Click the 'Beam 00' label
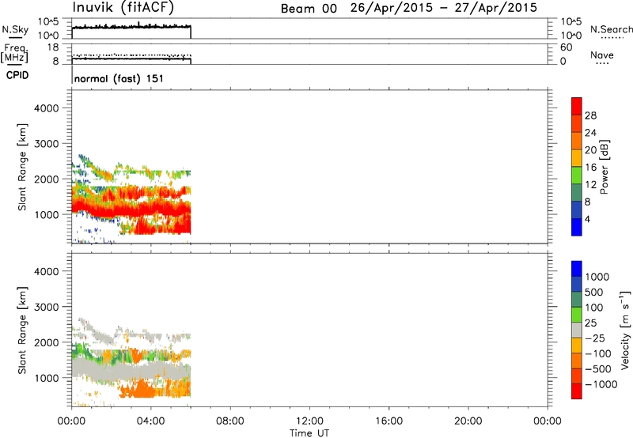This screenshot has width=633, height=438. pyautogui.click(x=309, y=9)
